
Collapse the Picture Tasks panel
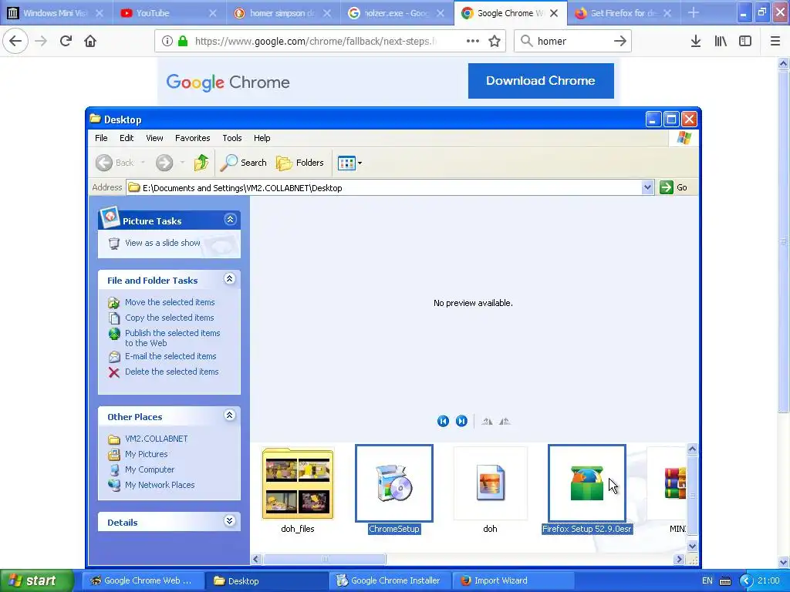point(230,220)
